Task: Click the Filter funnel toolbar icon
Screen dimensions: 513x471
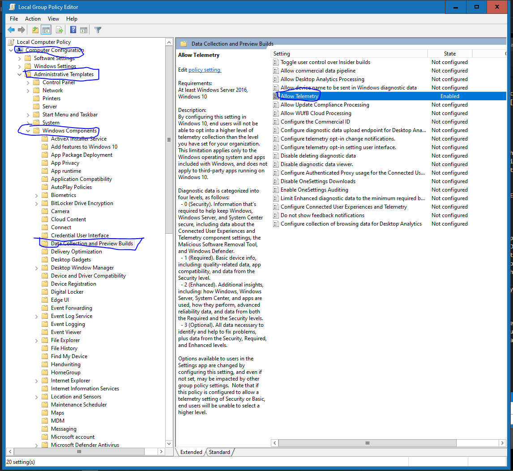Action: [98, 30]
